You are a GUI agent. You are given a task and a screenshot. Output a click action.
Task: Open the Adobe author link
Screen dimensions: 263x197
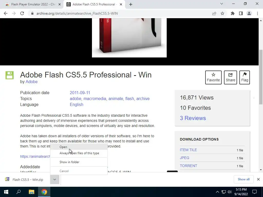[x=31, y=82]
